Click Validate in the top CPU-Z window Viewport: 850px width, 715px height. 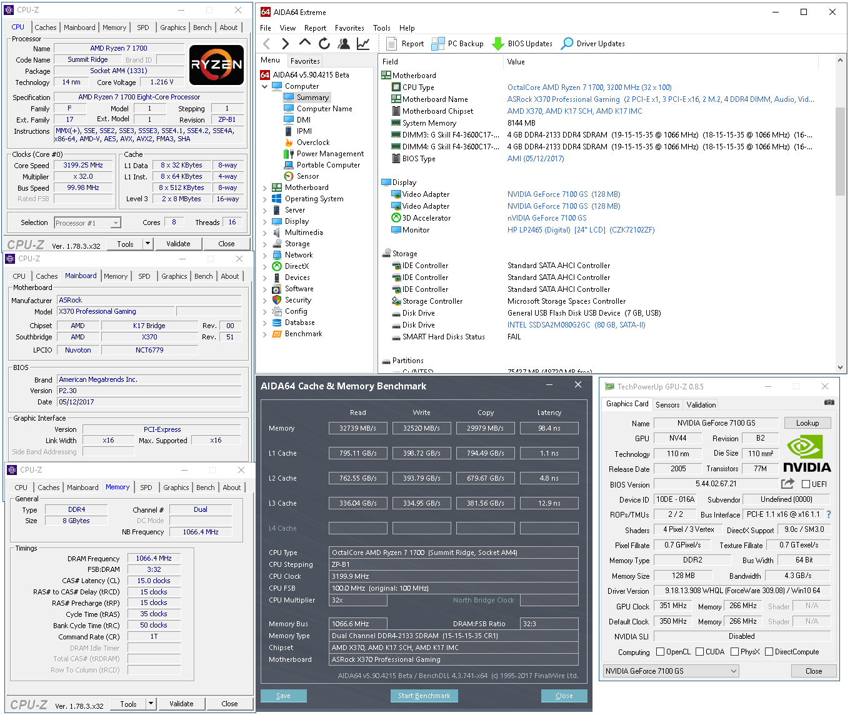tap(178, 244)
